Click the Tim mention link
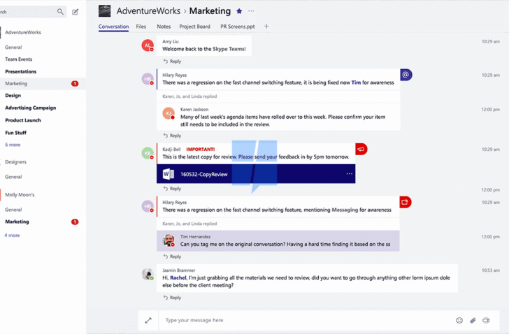This screenshot has width=509, height=334. (356, 82)
